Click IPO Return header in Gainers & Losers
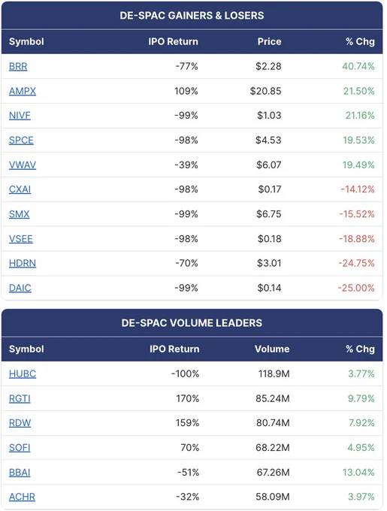The width and height of the screenshot is (387, 511). coord(173,42)
